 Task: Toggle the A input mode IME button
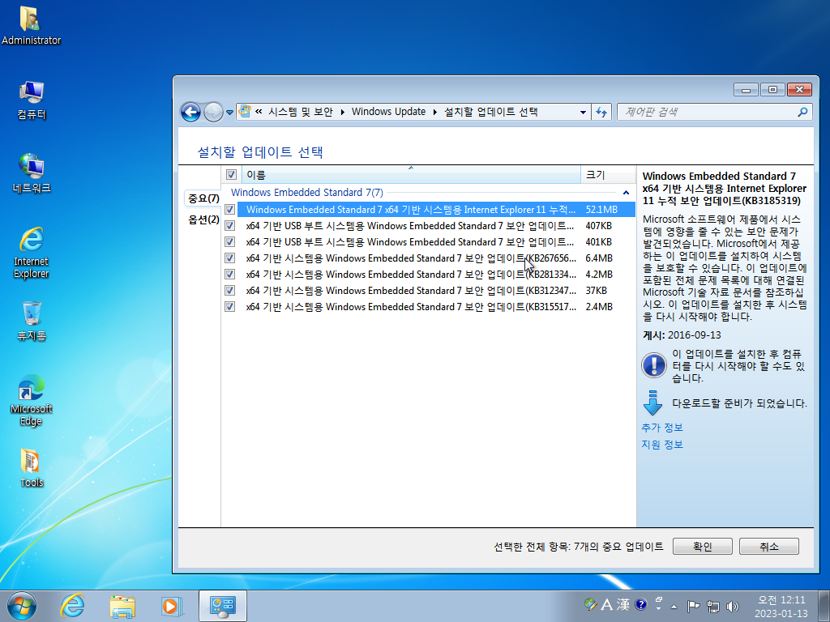(606, 604)
